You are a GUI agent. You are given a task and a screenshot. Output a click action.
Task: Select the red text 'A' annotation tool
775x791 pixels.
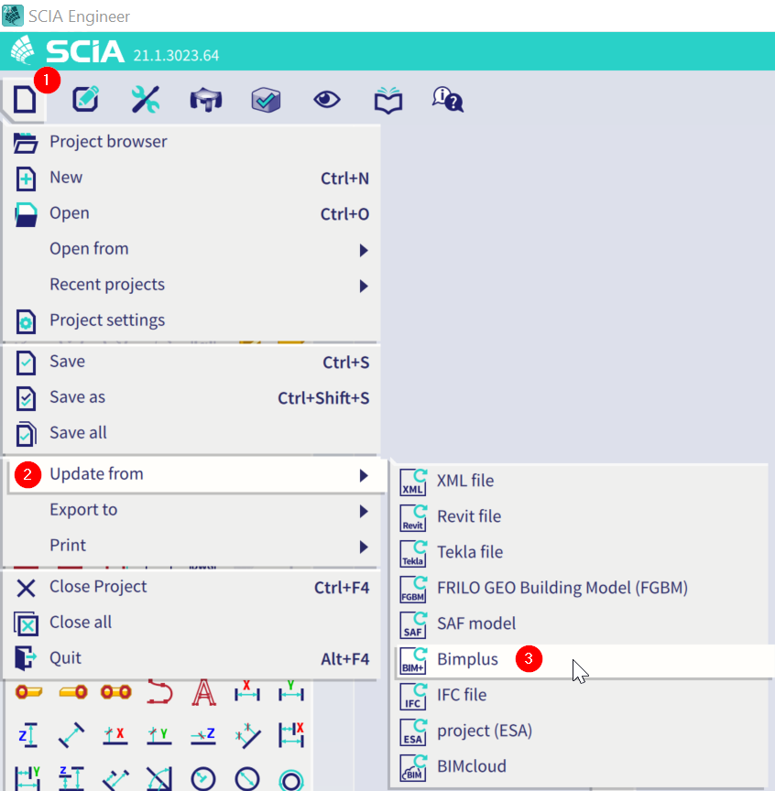tap(203, 693)
